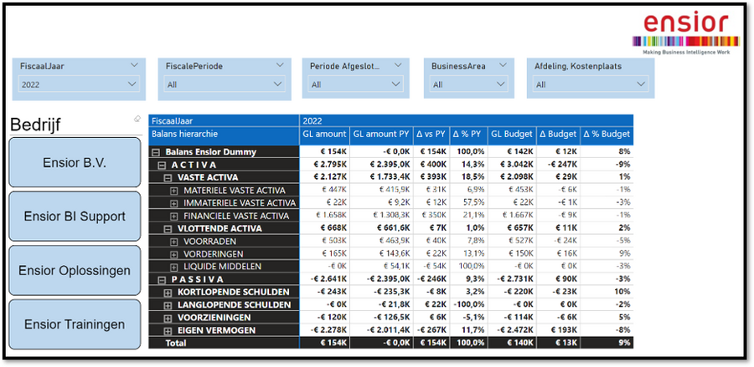Image resolution: width=754 pixels, height=367 pixels.
Task: Open the FiscaalJaar 2022 dropdown
Action: pos(80,84)
